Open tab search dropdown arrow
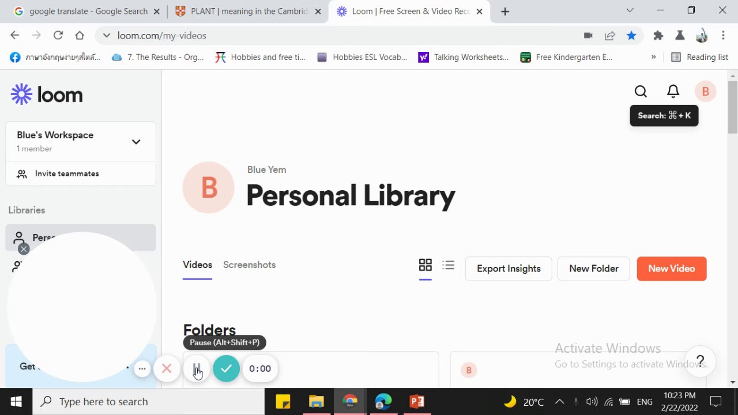 (630, 10)
